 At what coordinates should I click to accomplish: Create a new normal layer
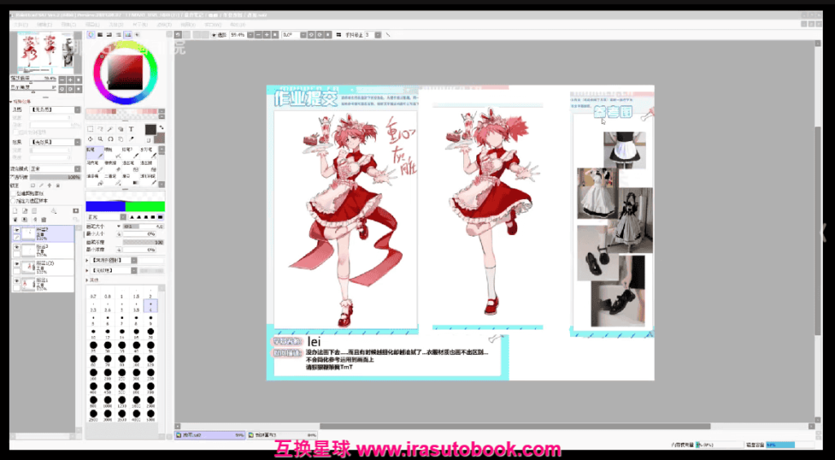tap(15, 210)
